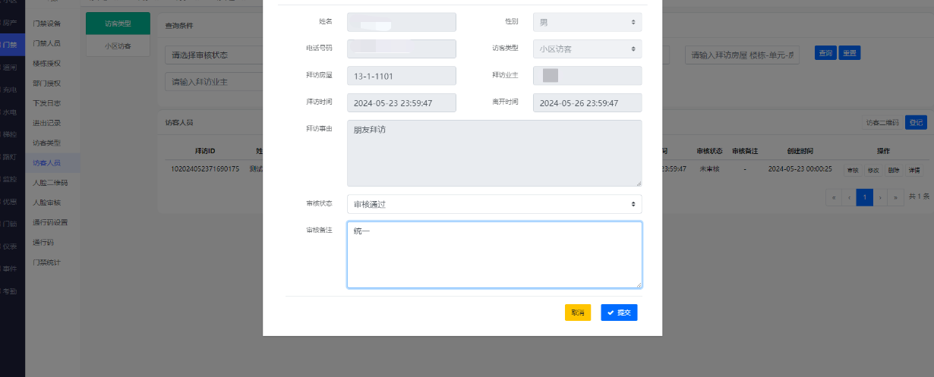934x377 pixels.
Task: Jump to first page with « arrow
Action: 834,197
